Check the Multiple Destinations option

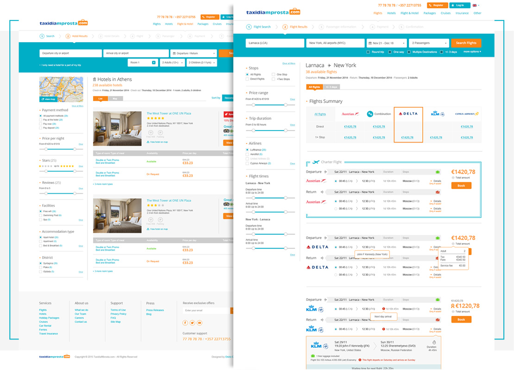click(409, 52)
